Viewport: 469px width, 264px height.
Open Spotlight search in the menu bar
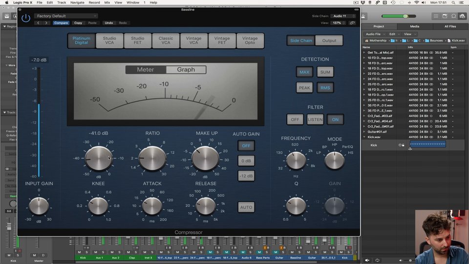(453, 2)
